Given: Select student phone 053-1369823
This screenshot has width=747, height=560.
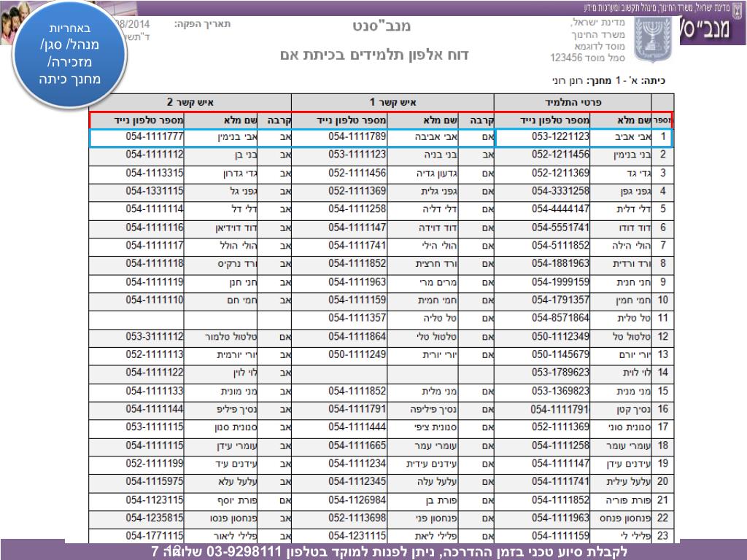Looking at the screenshot, I should [x=560, y=392].
